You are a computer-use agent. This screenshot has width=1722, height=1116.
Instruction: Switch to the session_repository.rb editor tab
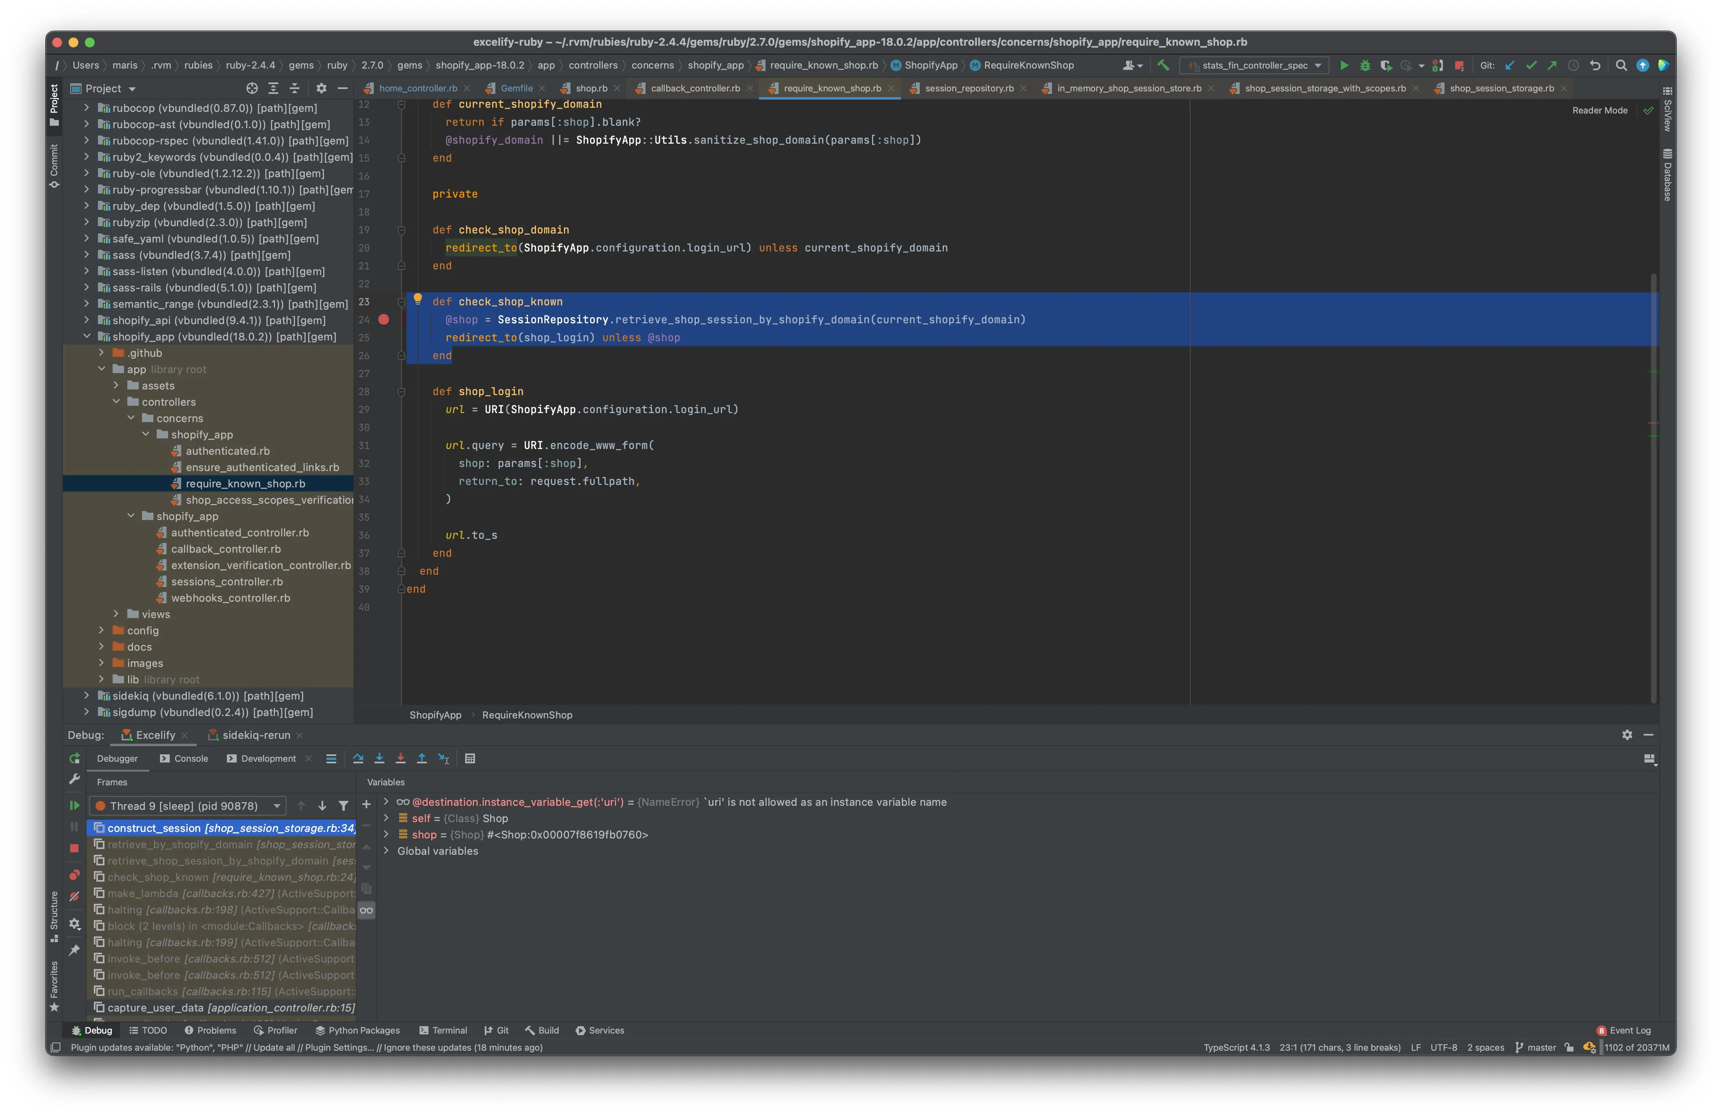tap(969, 88)
